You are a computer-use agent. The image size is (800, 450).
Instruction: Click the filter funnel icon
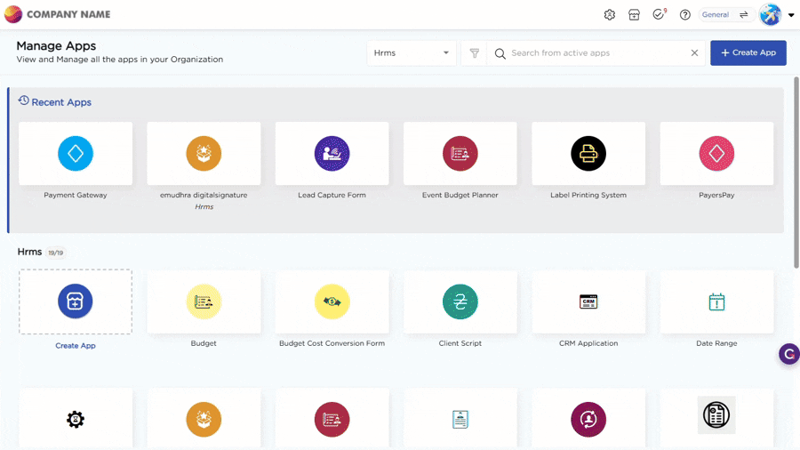click(474, 53)
